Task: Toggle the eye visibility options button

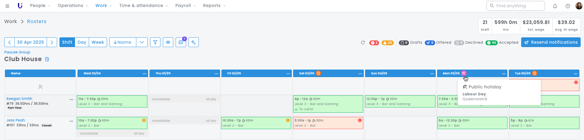Action: (x=168, y=42)
